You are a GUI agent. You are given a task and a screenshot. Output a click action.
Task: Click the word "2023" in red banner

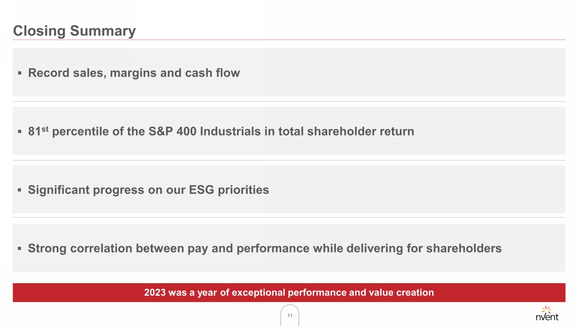[154, 293]
